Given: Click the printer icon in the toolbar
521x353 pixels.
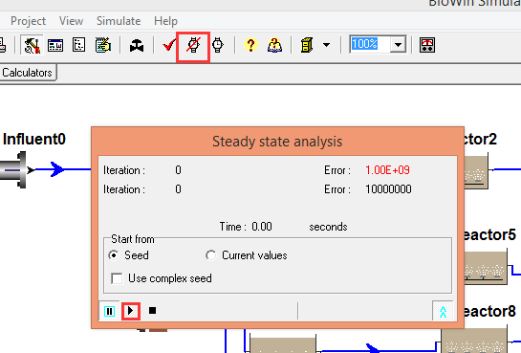Looking at the screenshot, I should click(3, 45).
